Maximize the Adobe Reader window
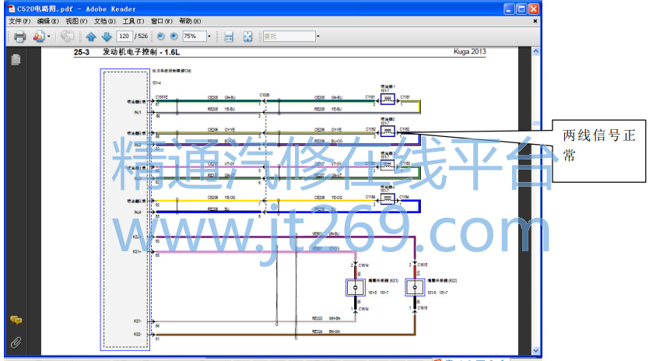Image resolution: width=649 pixels, height=361 pixels. coord(521,9)
